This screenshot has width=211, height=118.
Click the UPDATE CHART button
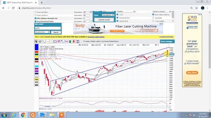tap(104, 20)
